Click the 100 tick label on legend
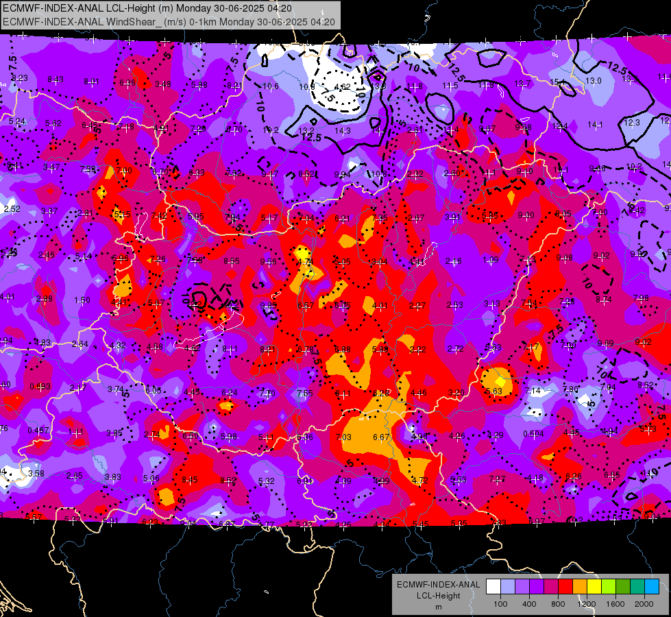671x617 pixels. pyautogui.click(x=500, y=604)
